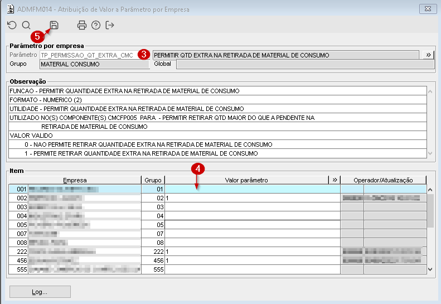Click the line starting '0 - NAO PERMITE RETIRAR'

tap(217, 144)
